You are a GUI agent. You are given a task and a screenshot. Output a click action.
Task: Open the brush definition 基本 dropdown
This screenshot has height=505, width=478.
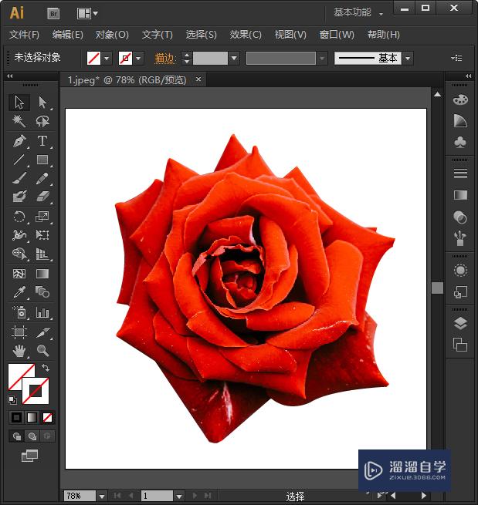[408, 59]
